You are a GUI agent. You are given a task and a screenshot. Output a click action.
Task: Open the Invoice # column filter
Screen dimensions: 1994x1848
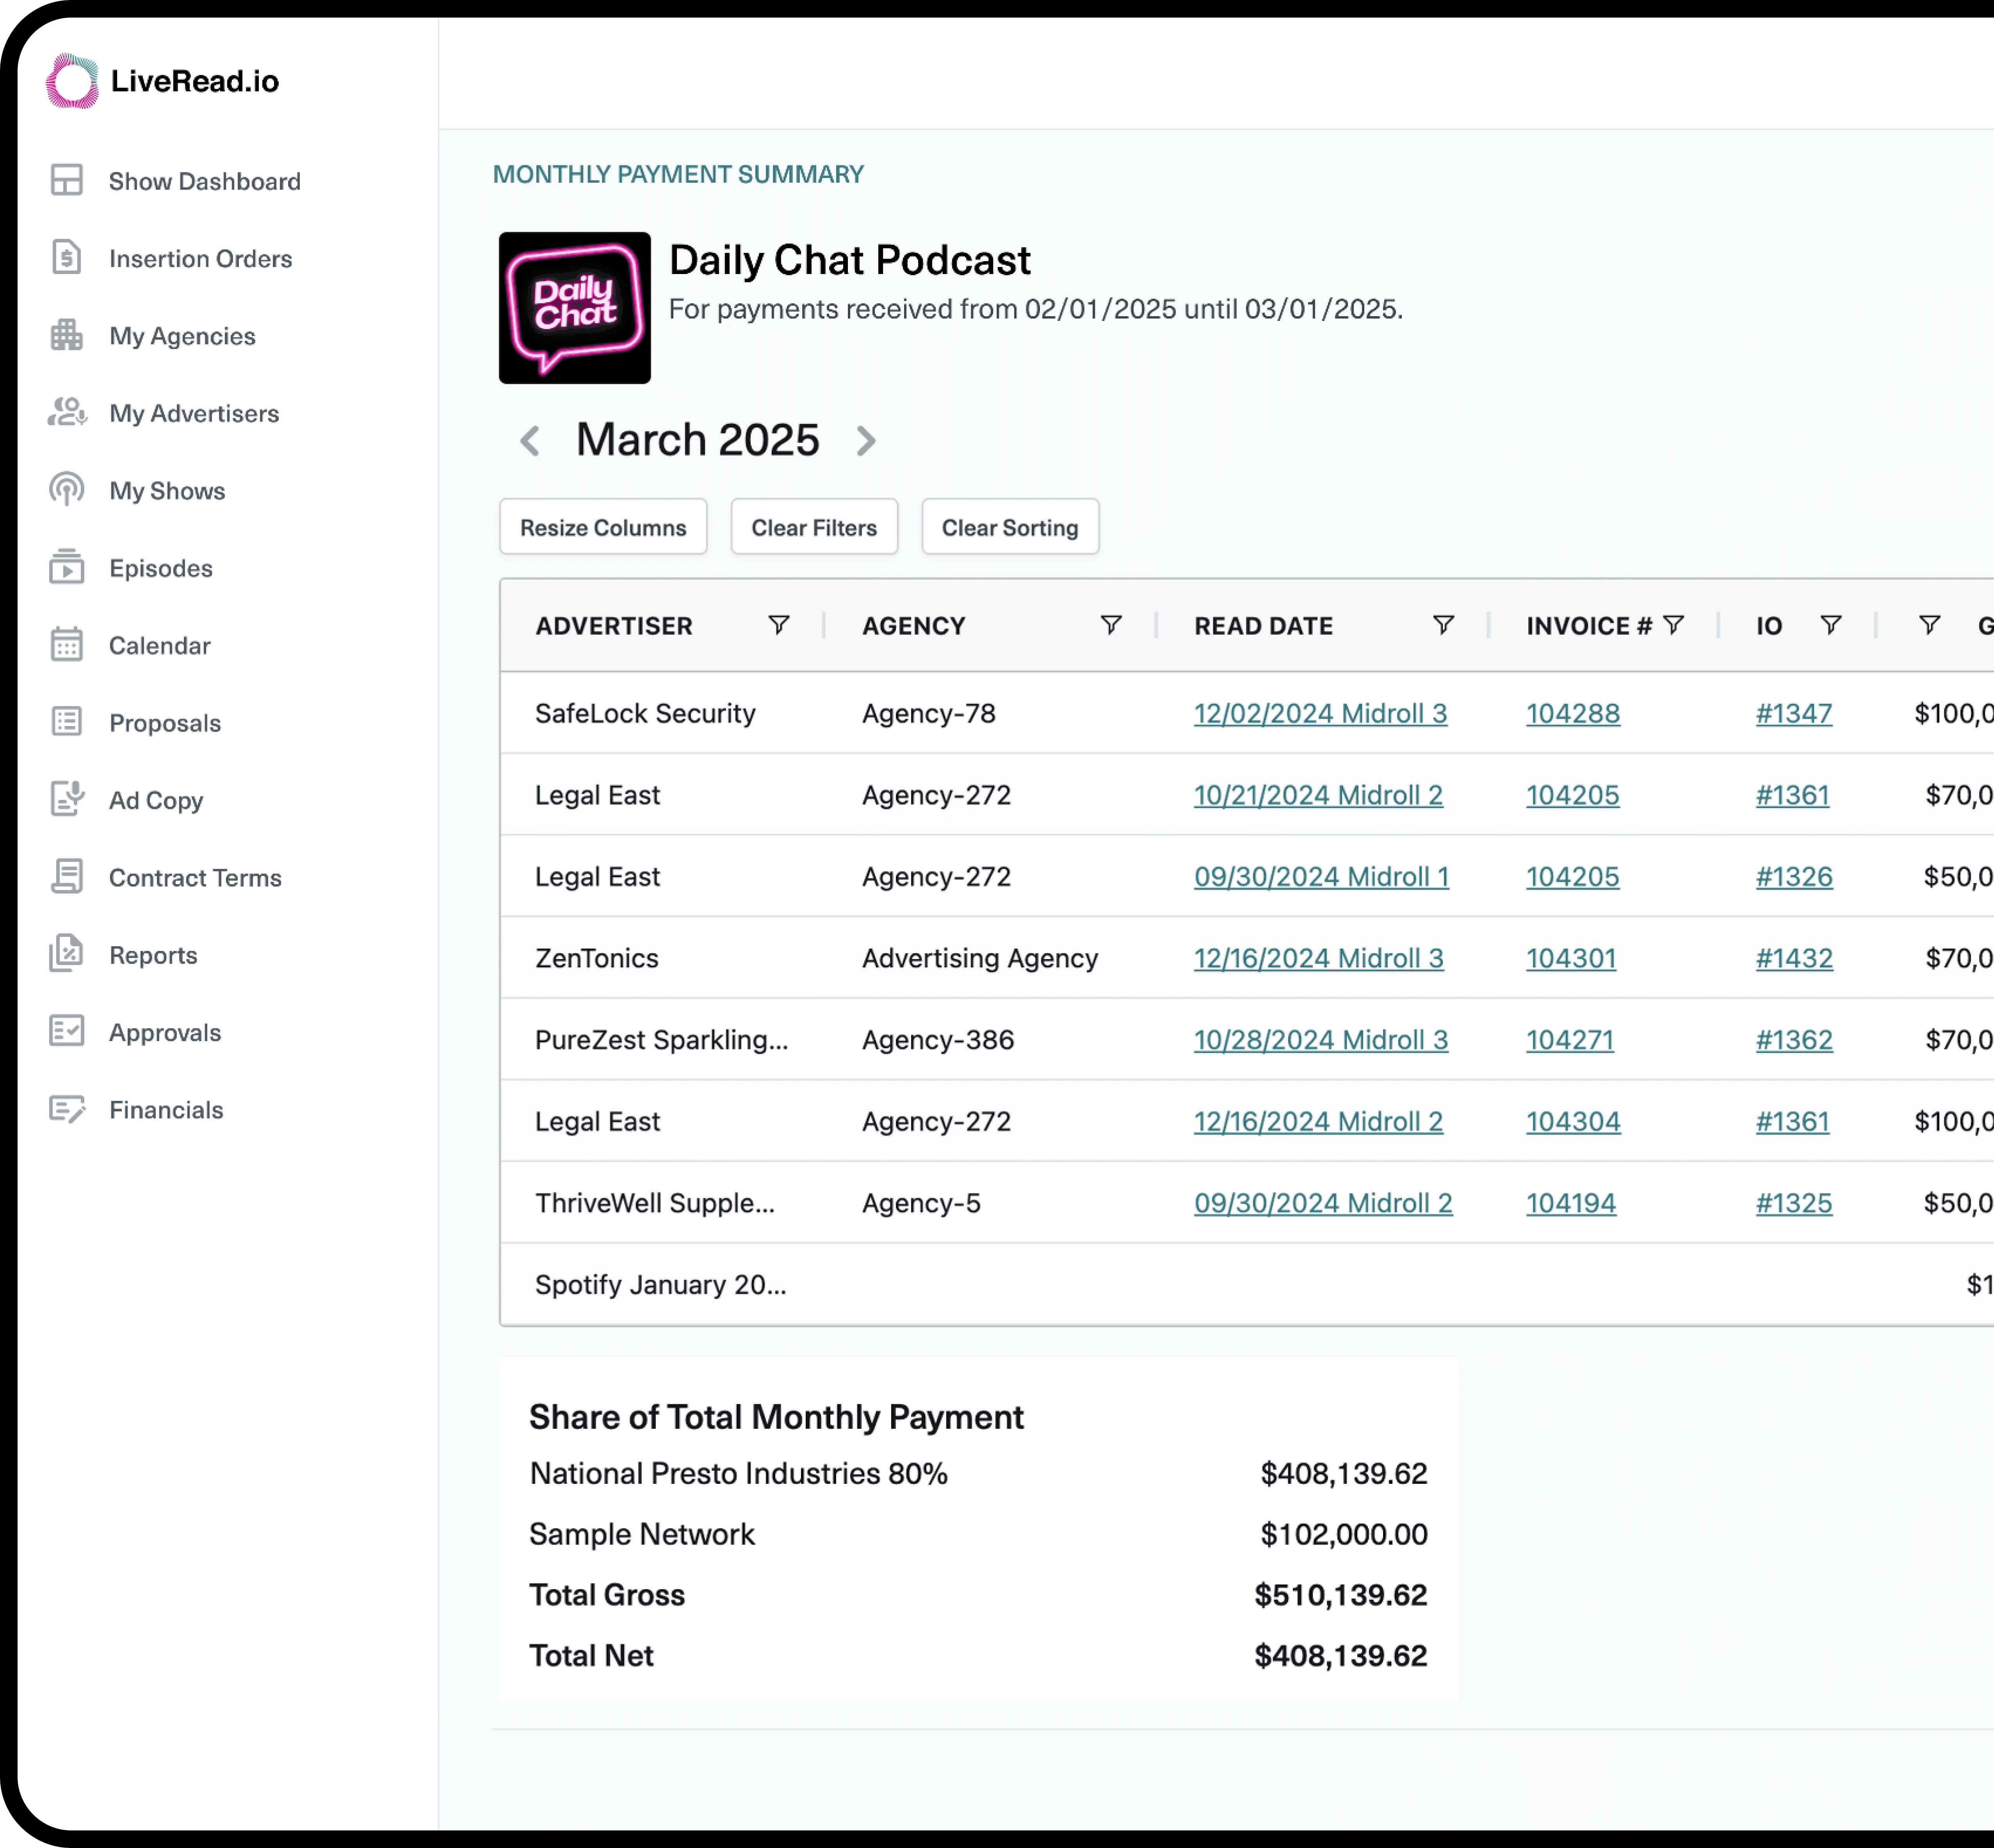click(1673, 625)
